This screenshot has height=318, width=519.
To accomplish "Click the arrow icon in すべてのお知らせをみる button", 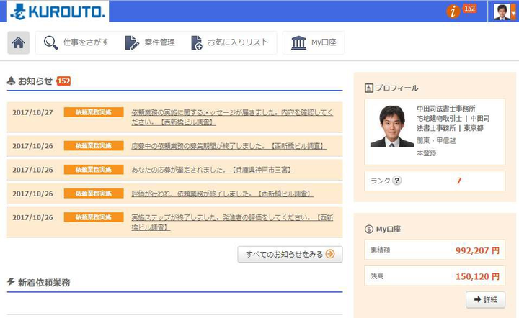I will (x=330, y=254).
